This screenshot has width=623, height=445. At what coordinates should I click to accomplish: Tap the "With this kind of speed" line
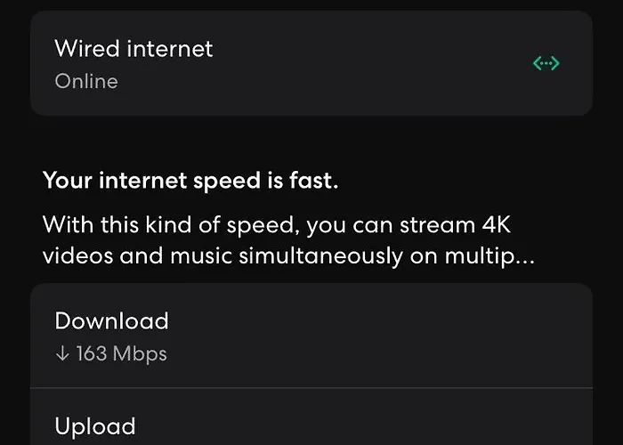[x=171, y=225]
